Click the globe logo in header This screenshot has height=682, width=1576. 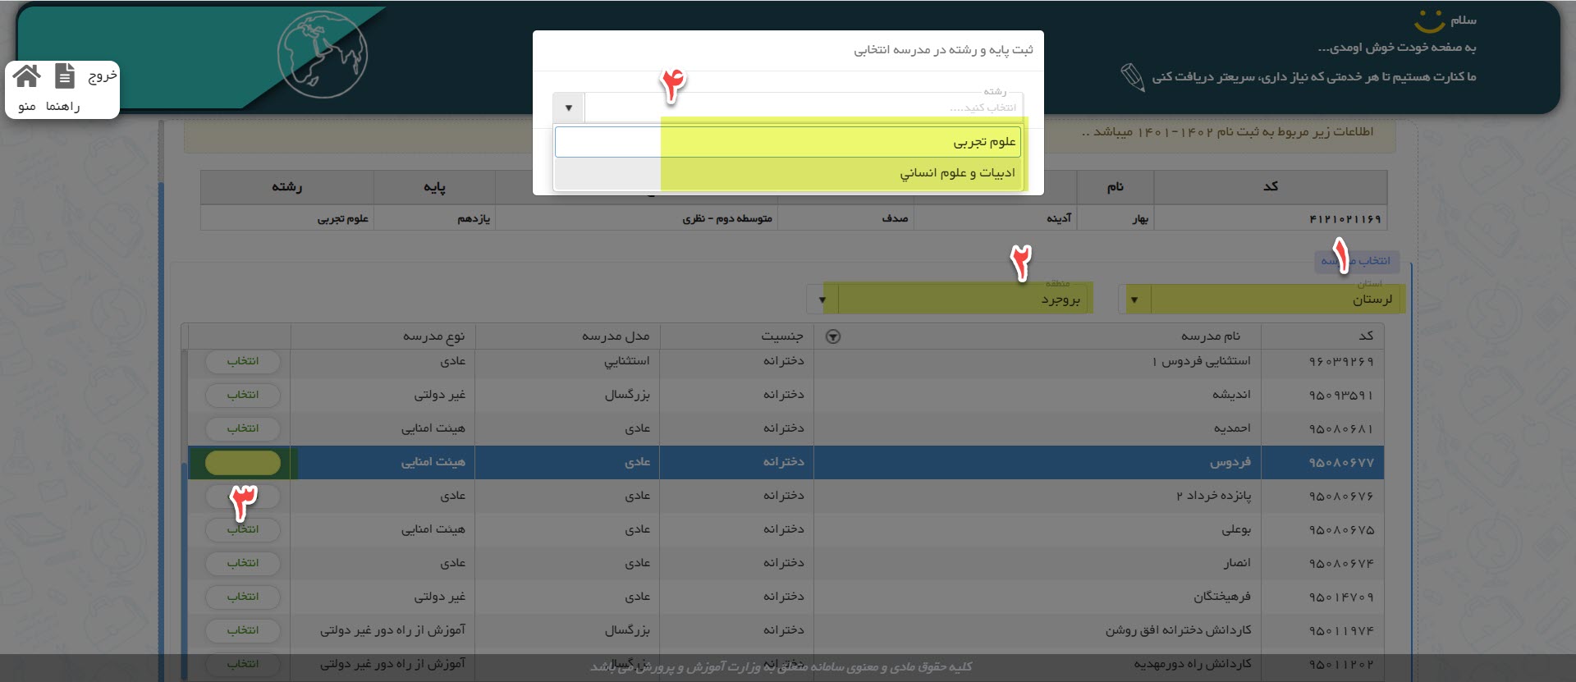pyautogui.click(x=322, y=55)
